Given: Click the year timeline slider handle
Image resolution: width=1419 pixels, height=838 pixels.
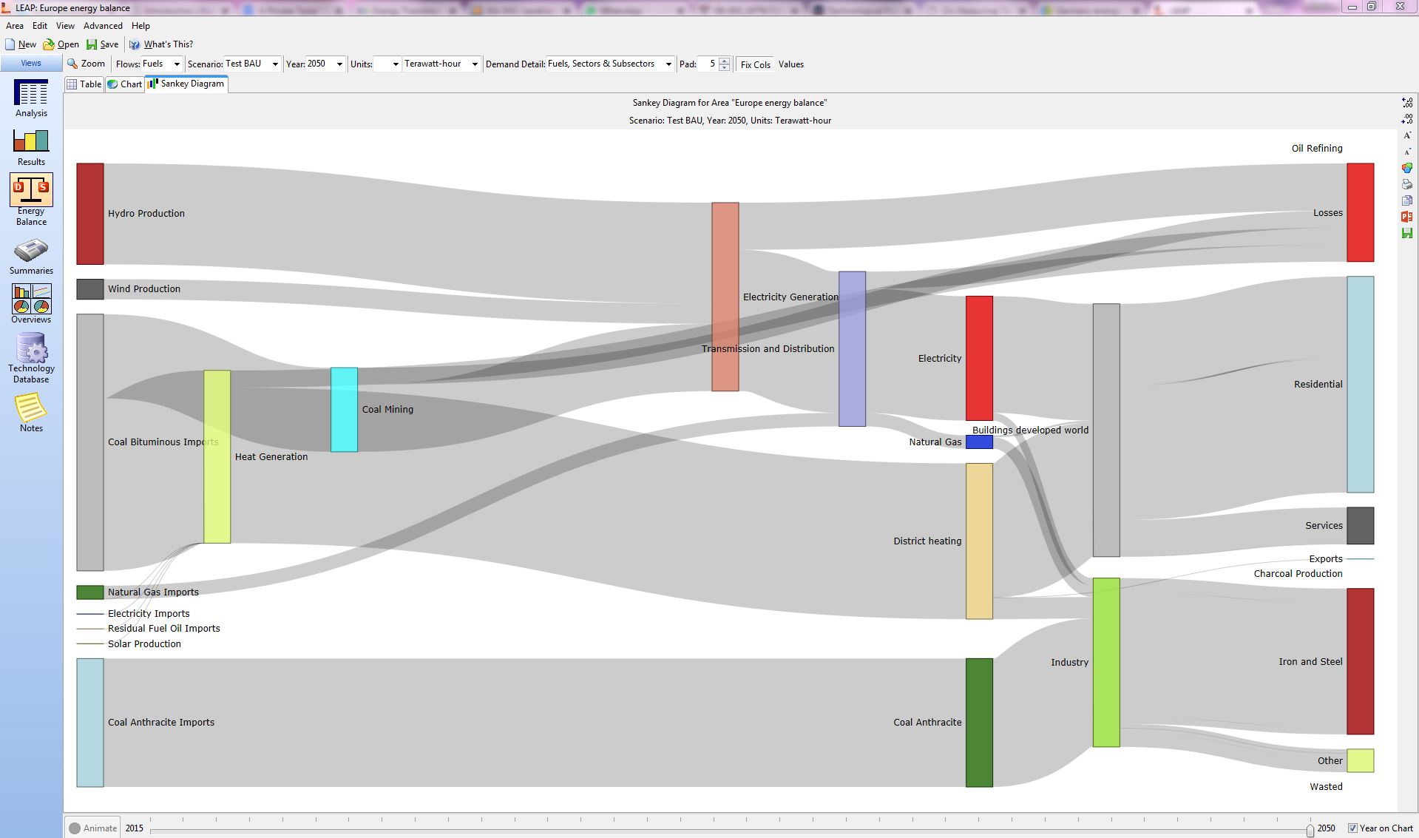Looking at the screenshot, I should (1310, 830).
